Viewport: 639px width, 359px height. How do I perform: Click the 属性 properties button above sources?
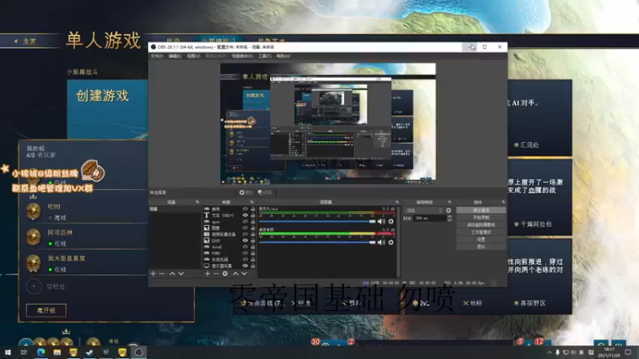(x=246, y=192)
